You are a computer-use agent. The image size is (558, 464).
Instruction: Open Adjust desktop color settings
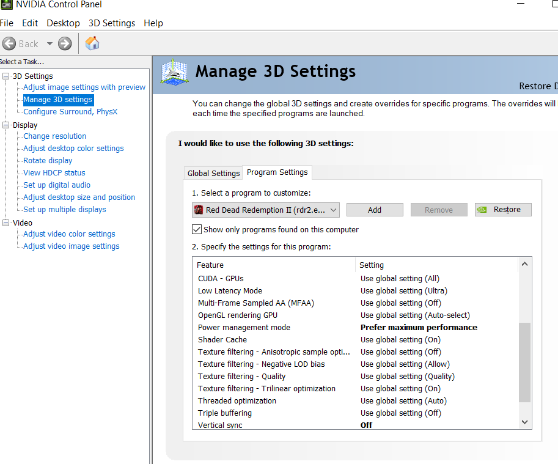point(73,149)
